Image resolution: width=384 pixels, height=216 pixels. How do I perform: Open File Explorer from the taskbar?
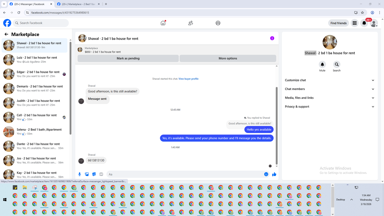tap(25, 187)
